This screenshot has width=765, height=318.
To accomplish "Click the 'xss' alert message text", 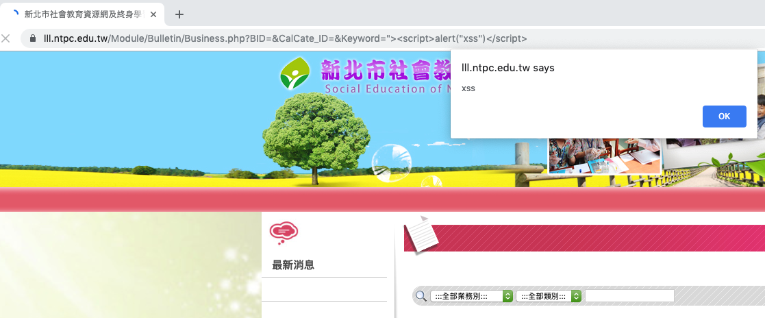I will pyautogui.click(x=468, y=88).
